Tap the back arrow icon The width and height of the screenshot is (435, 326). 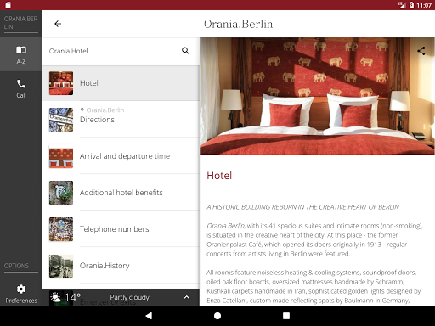58,24
